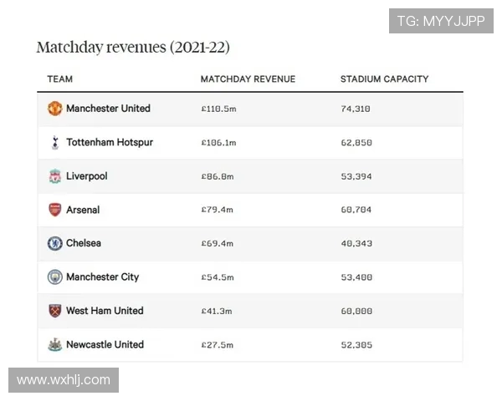The width and height of the screenshot is (502, 401).
Task: Select the Liverpool club crest
Action: coord(54,176)
